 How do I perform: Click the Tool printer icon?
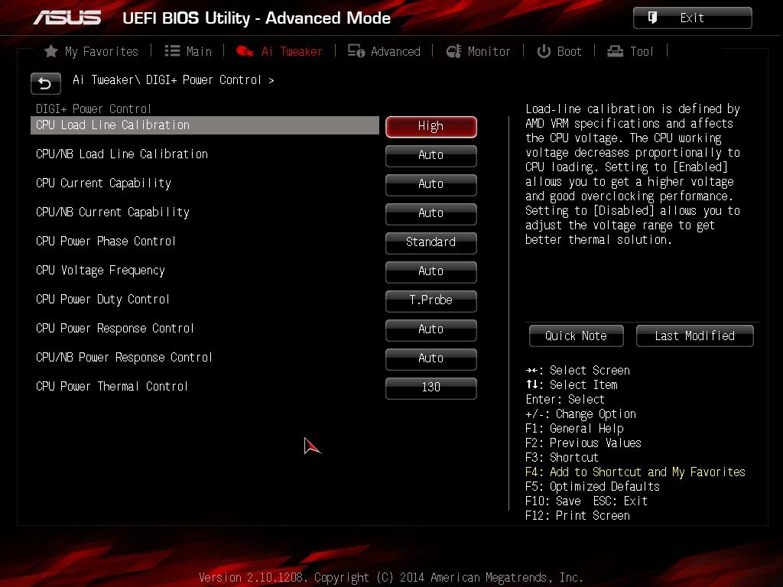(x=616, y=51)
